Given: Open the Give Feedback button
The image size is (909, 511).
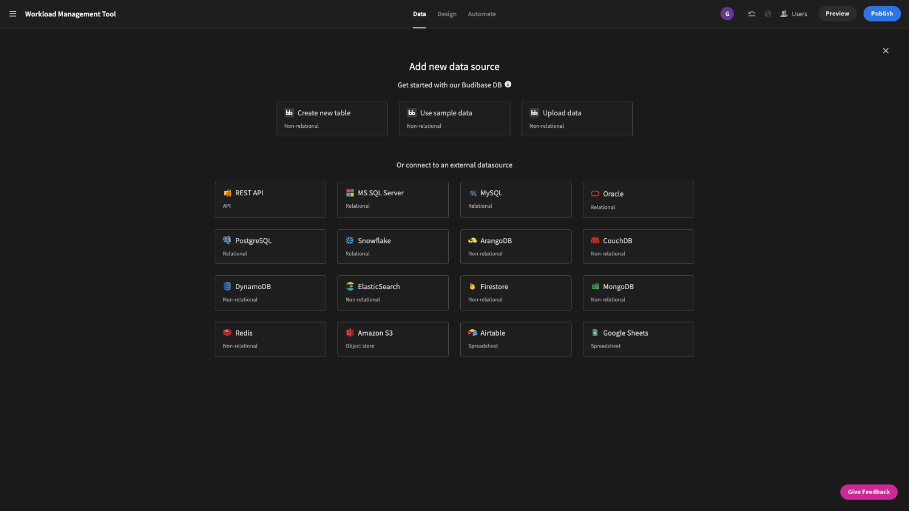Looking at the screenshot, I should tap(869, 492).
